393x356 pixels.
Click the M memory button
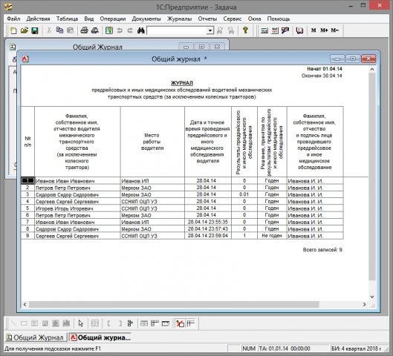(314, 30)
